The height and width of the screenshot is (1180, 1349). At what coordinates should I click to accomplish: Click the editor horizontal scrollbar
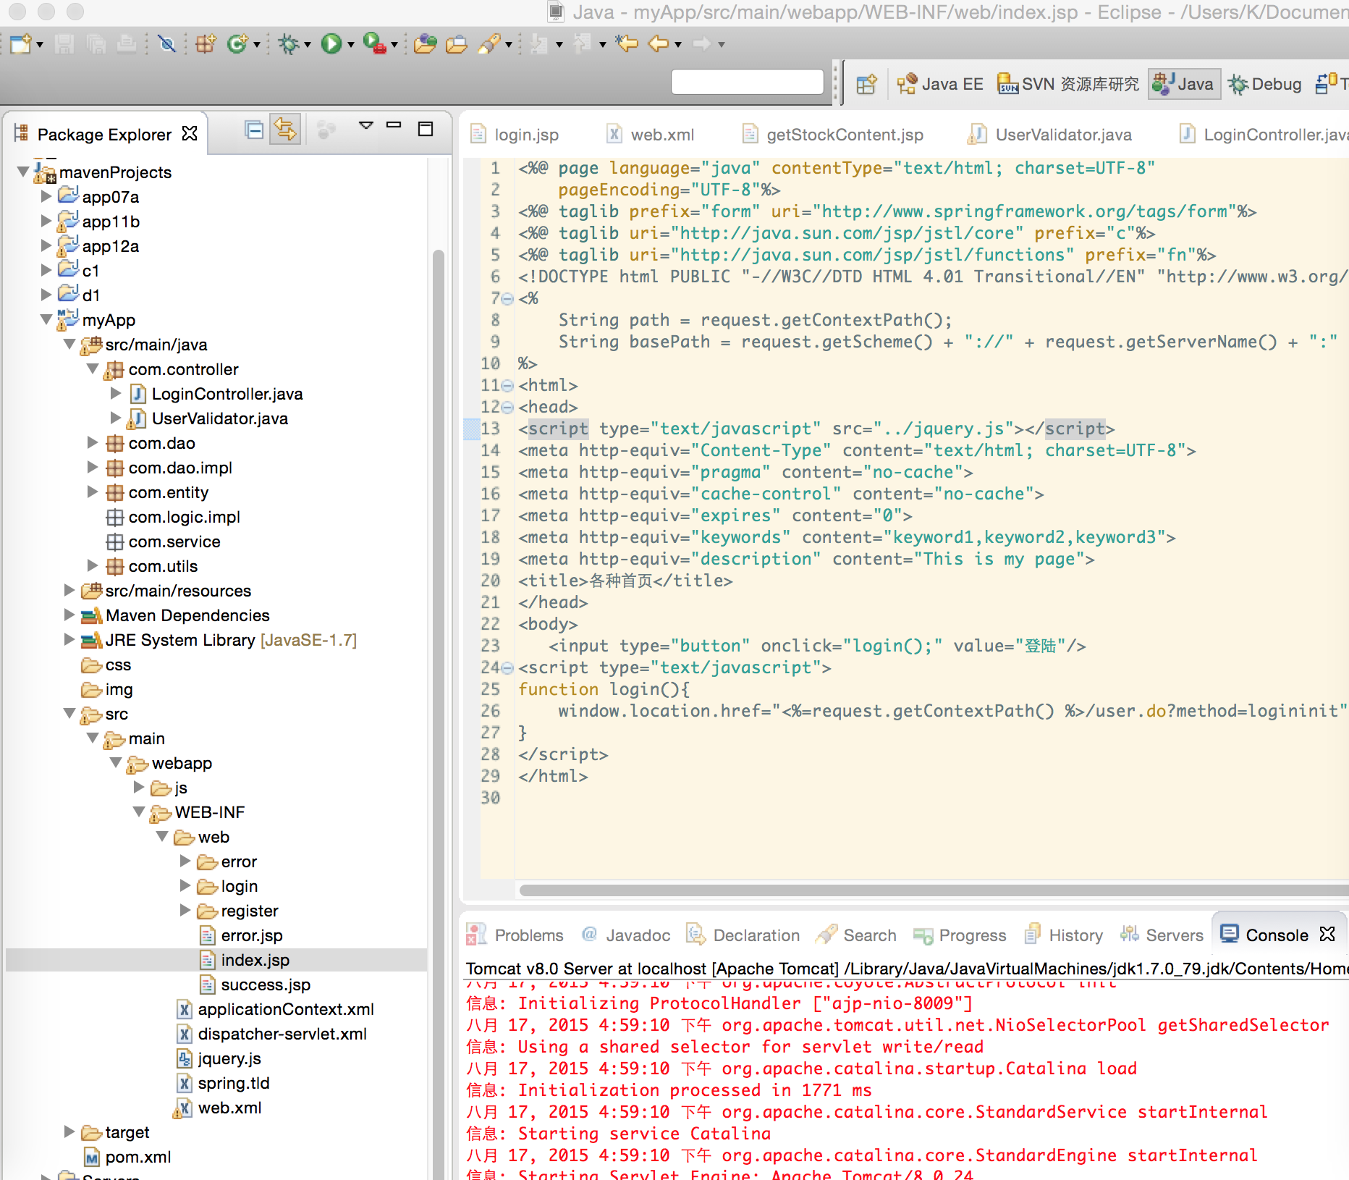(934, 890)
